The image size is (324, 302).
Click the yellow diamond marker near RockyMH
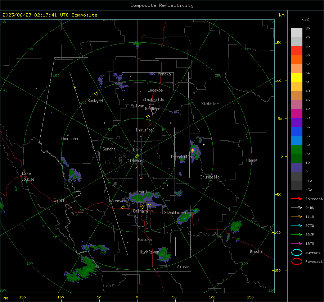(x=96, y=94)
